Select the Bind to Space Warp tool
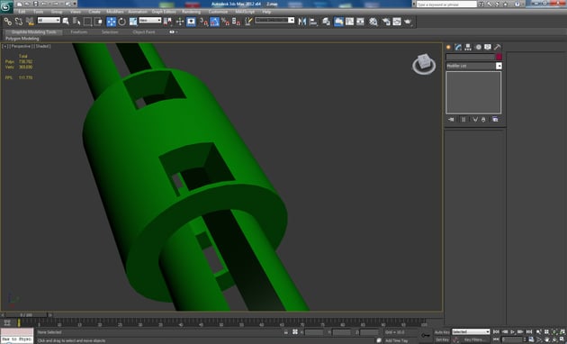567x344 pixels. click(x=30, y=22)
